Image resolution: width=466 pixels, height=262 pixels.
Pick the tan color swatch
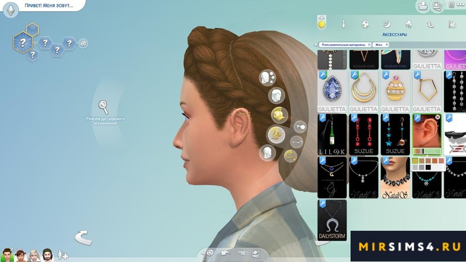click(x=422, y=161)
